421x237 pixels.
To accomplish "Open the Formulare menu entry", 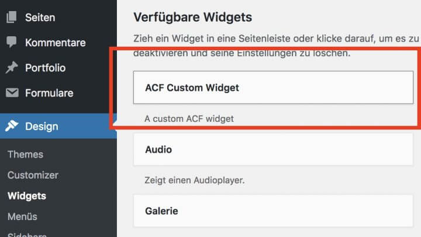I will click(49, 93).
